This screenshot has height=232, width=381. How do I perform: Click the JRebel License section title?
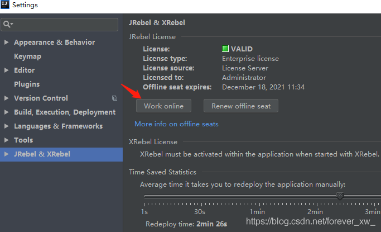coord(152,37)
